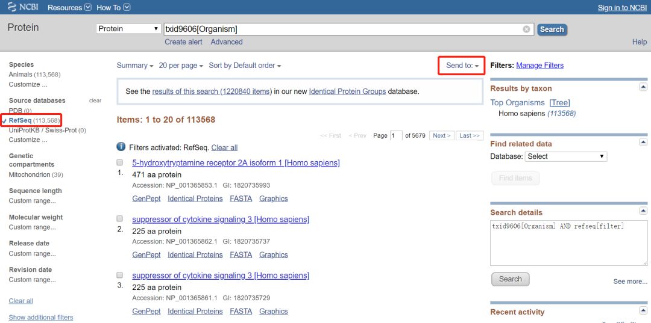Click the blue Search button in header

click(x=552, y=29)
